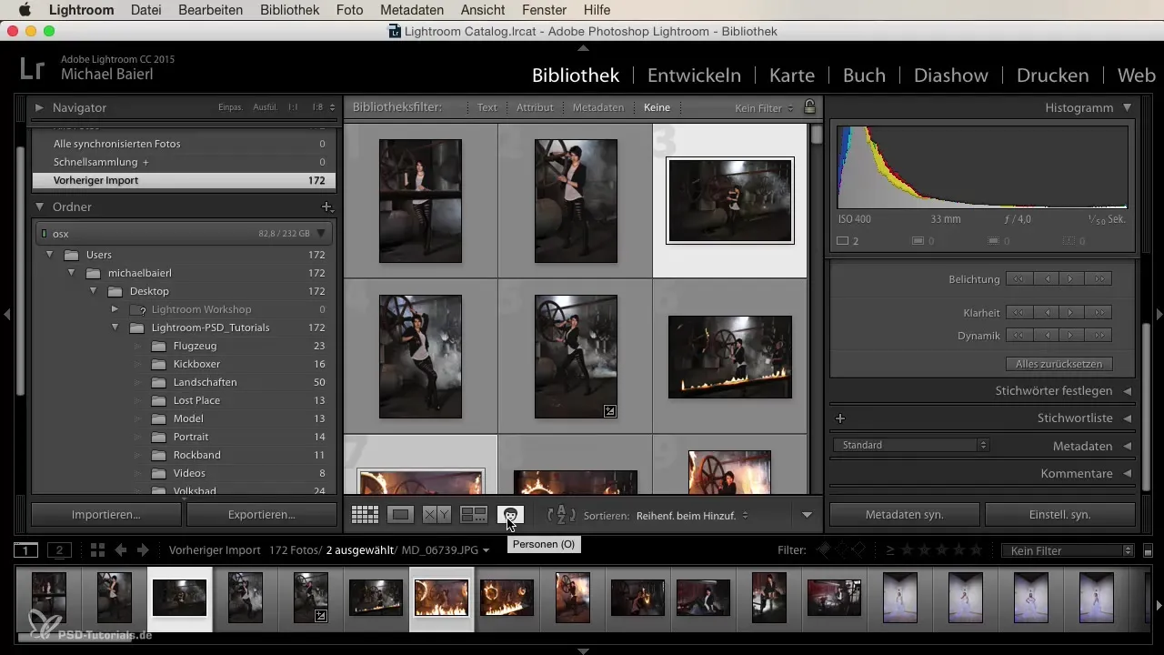Image resolution: width=1164 pixels, height=655 pixels.
Task: Add keyword with plus in Stichwortliste row
Action: (840, 418)
